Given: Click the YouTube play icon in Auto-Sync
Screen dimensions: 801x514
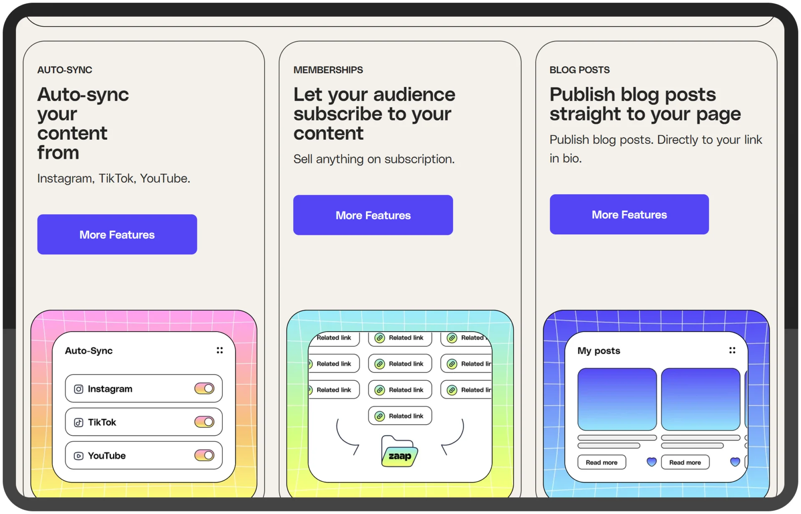Looking at the screenshot, I should 78,456.
